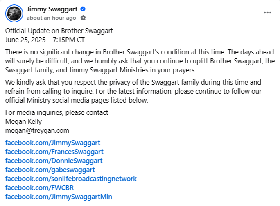This screenshot has height=206, width=280.
Task: Click the 'no significant change' paragraph
Action: (140, 61)
